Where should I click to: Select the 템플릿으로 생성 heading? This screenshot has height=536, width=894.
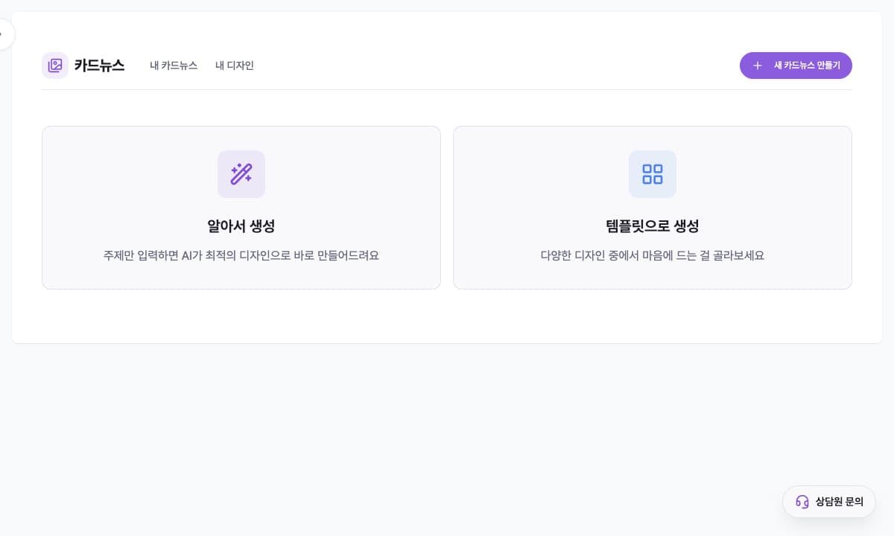pyautogui.click(x=653, y=226)
